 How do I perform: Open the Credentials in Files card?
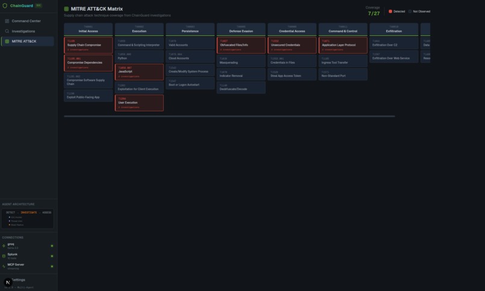click(292, 61)
